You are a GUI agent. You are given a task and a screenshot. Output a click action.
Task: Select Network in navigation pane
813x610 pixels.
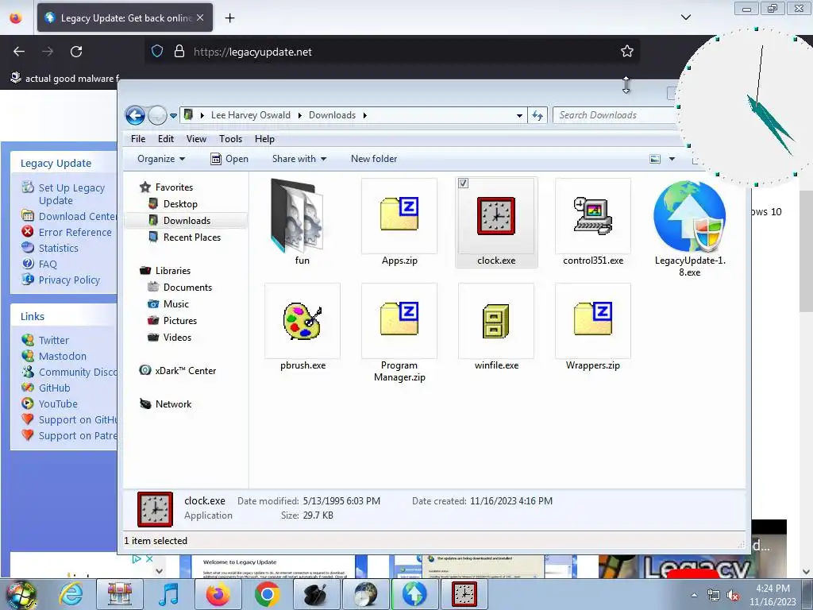pos(173,404)
